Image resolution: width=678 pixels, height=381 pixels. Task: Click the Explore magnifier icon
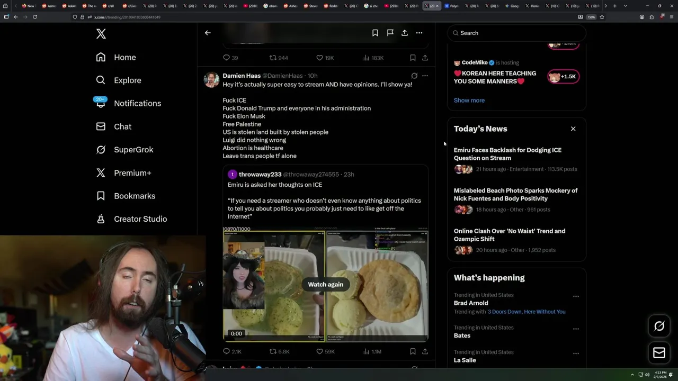tap(101, 80)
